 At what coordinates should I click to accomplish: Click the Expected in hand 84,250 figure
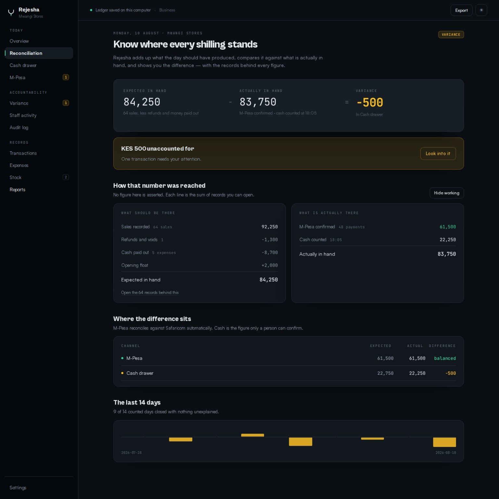tap(142, 102)
